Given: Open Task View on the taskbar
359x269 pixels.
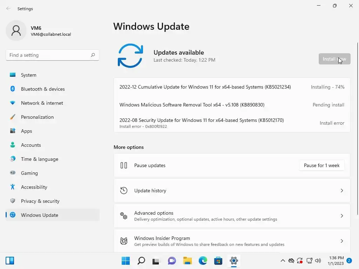Looking at the screenshot, I should coord(156,261).
